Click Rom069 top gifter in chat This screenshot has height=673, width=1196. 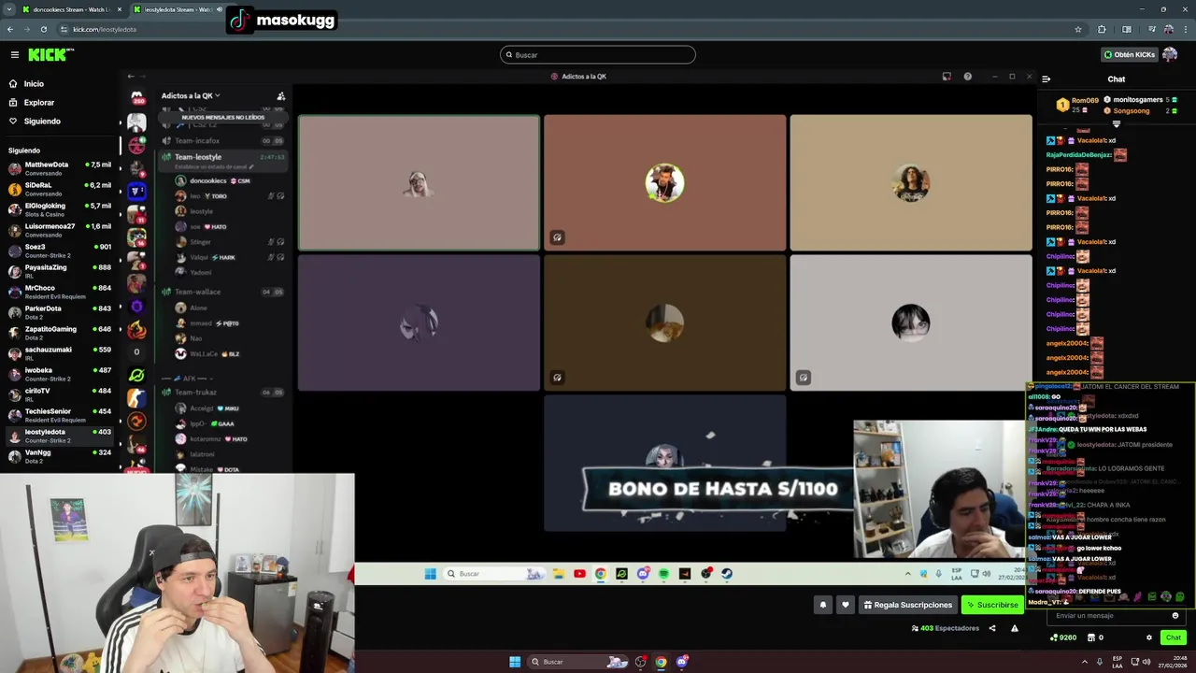click(1078, 105)
